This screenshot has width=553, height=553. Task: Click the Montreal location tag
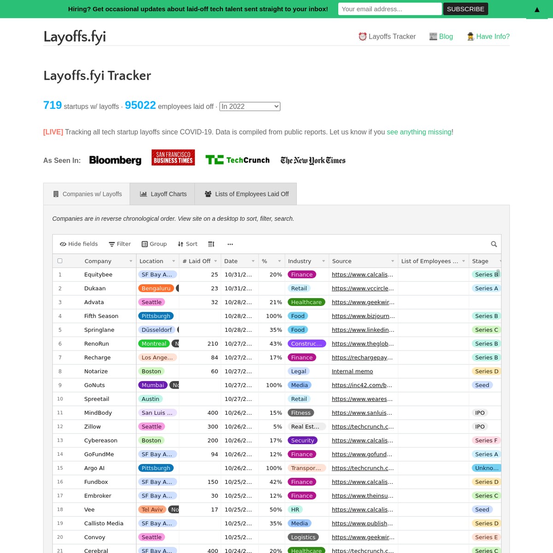(154, 344)
